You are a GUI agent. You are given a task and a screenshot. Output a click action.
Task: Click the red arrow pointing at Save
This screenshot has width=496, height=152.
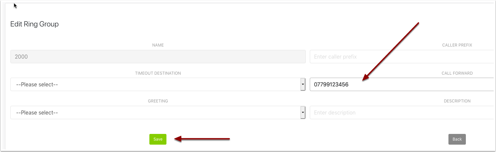[x=203, y=139]
